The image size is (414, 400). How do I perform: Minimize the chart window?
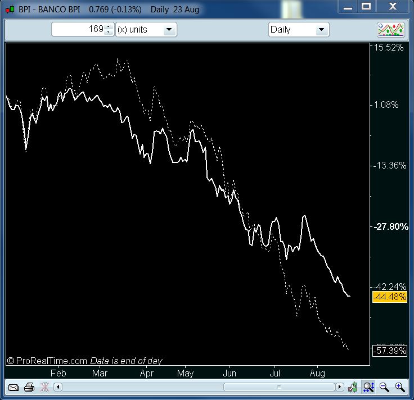[x=348, y=6]
